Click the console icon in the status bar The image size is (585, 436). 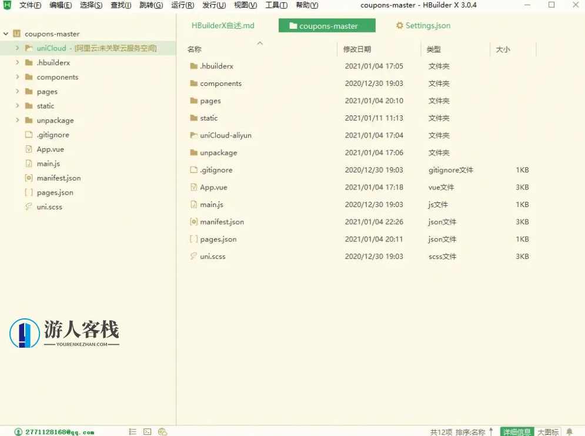click(146, 431)
